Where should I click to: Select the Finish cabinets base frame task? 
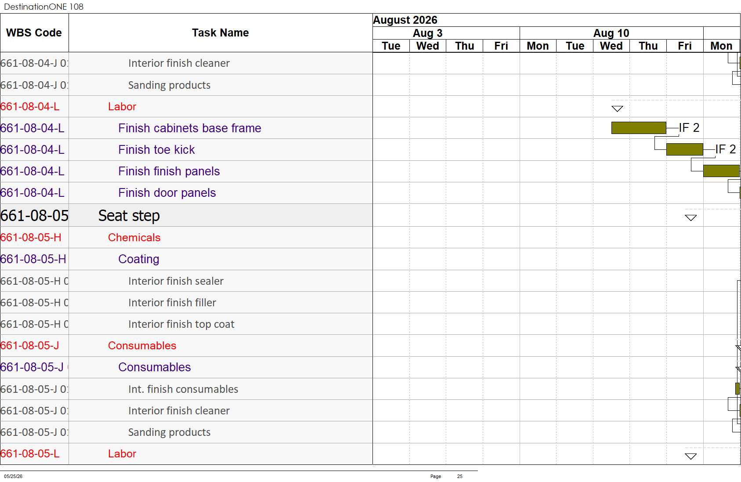pos(190,128)
